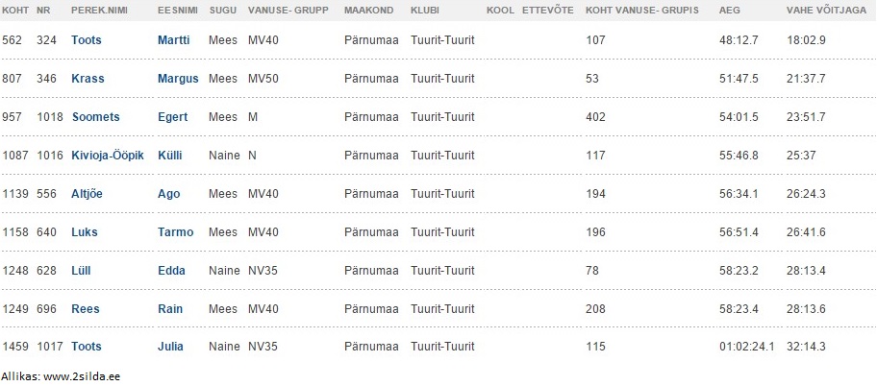Image resolution: width=877 pixels, height=386 pixels.
Task: Open the Luks surname link
Action: pyautogui.click(x=85, y=232)
